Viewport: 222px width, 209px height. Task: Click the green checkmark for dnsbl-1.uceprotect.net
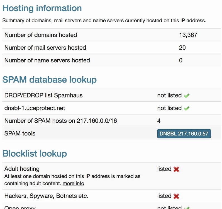point(187,108)
